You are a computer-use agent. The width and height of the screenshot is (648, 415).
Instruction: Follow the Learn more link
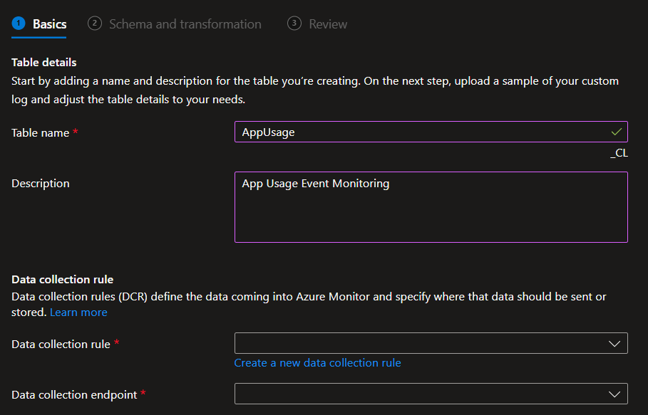(78, 312)
